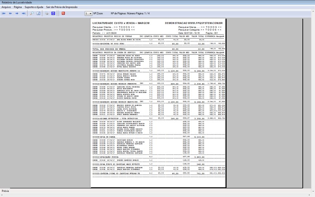This screenshot has height=197, width=315.
Task: Advance to the next report page
Action: (x=17, y=13)
